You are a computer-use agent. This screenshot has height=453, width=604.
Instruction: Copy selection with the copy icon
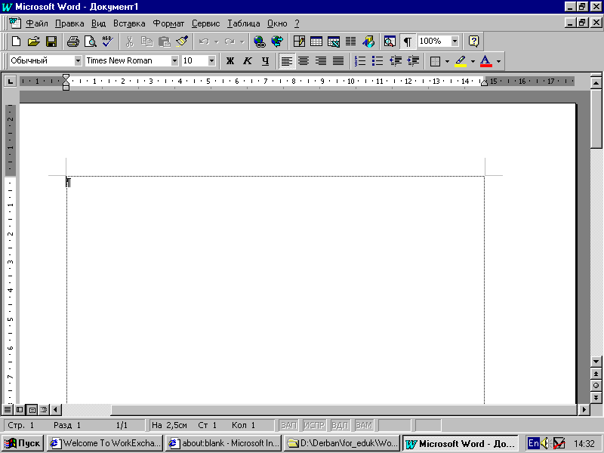point(146,42)
